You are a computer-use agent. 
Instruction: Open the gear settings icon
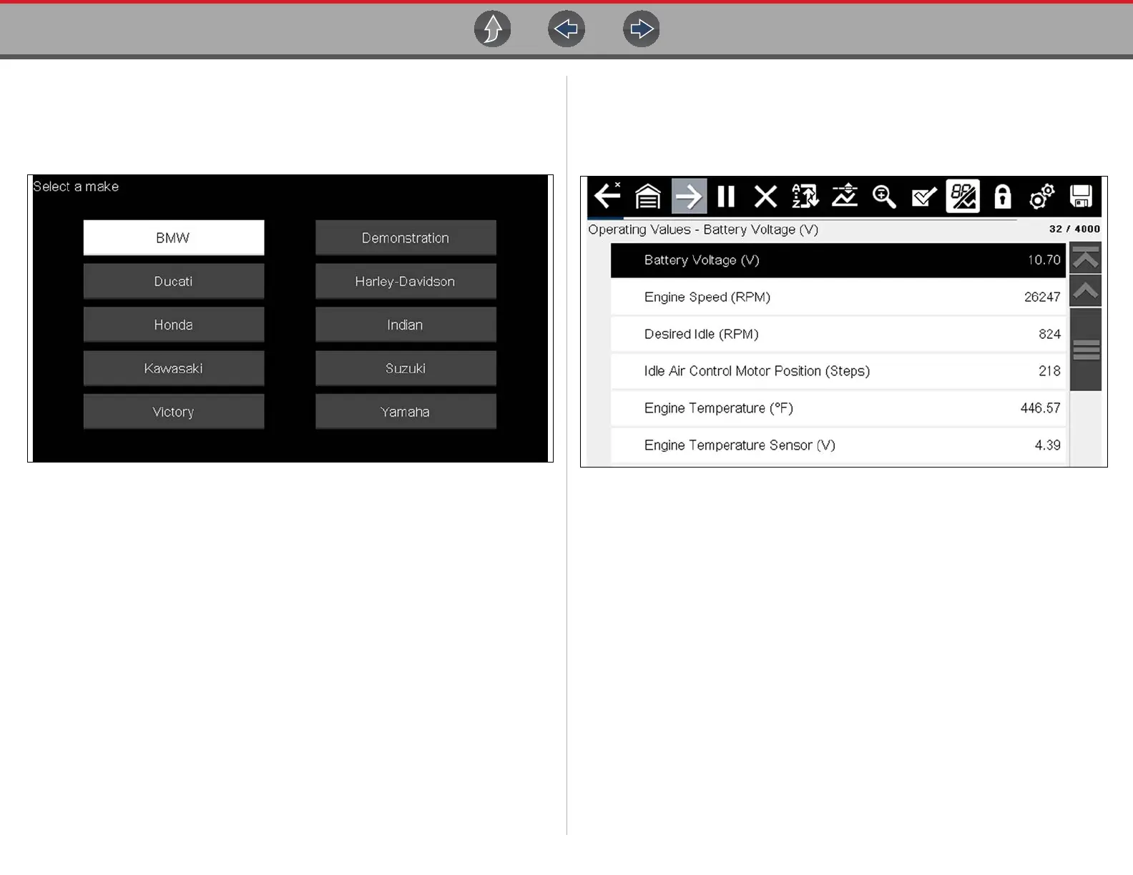tap(1041, 196)
